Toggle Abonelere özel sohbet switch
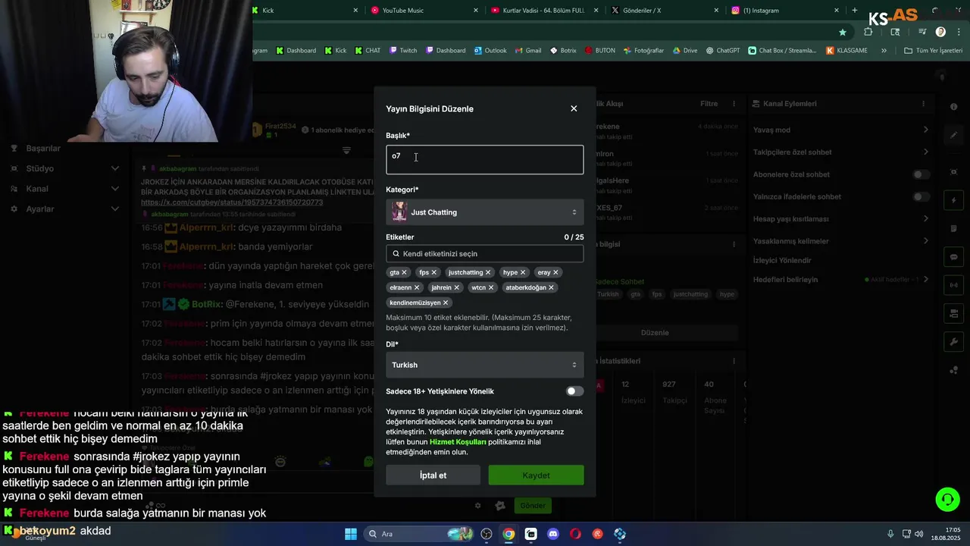Viewport: 970px width, 546px height. [x=921, y=174]
